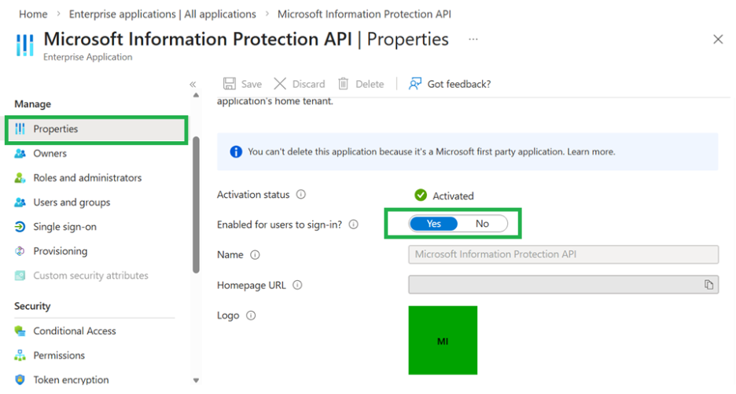Click the Enterprise Application subtitle
736x394 pixels.
click(88, 57)
